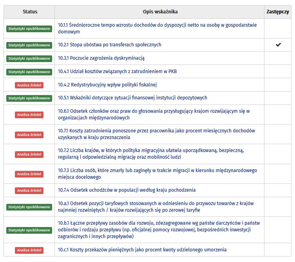Screen dimensions: 295x262
Task: Open 10.c.1 Koszty przekazów pieniężnych
Action: pyautogui.click(x=142, y=250)
